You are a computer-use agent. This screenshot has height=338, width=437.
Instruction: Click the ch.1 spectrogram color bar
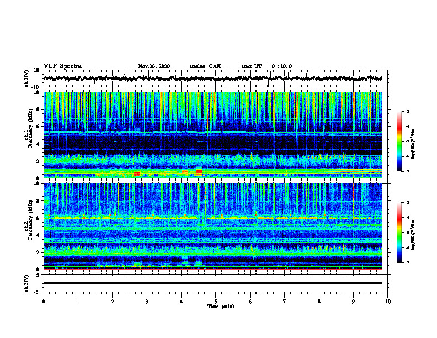399,141
